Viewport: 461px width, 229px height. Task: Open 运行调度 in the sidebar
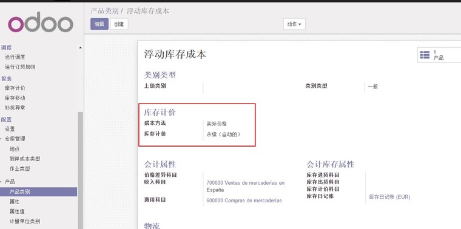click(x=15, y=57)
